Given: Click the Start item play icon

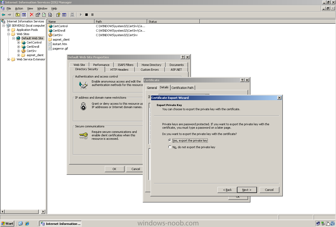Looking at the screenshot, I should [x=81, y=15].
